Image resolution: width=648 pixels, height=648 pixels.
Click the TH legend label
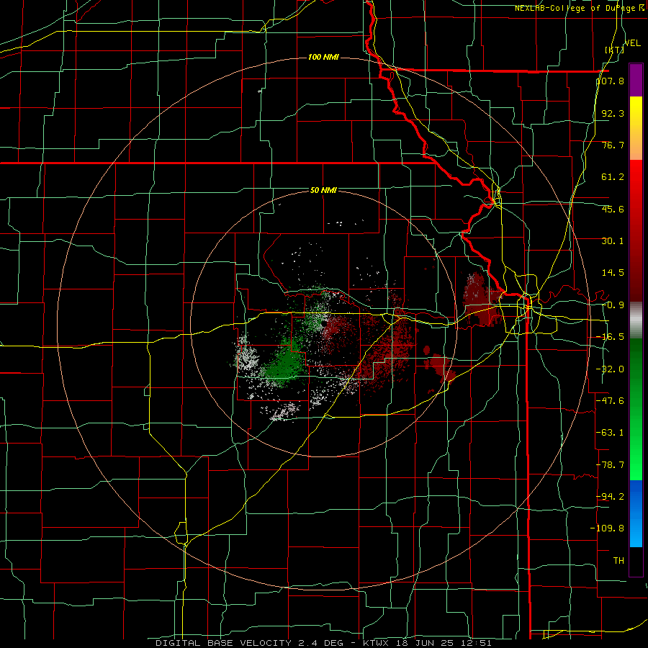618,560
